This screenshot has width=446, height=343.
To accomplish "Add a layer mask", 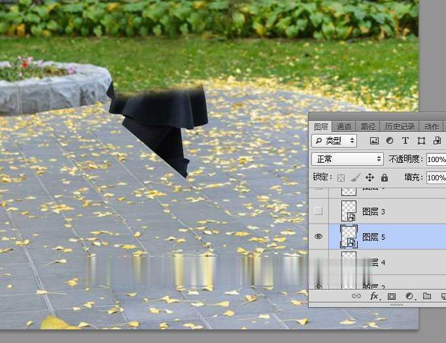I will pyautogui.click(x=392, y=297).
